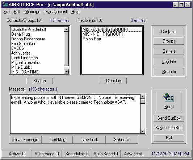Select MIS - NIGHT [GROUP] recipient
Image resolution: width=193 pixels, height=160 pixels.
(x=112, y=34)
